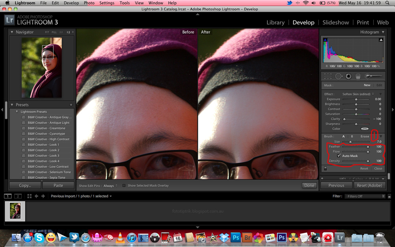Select second window display button 2

[18, 196]
